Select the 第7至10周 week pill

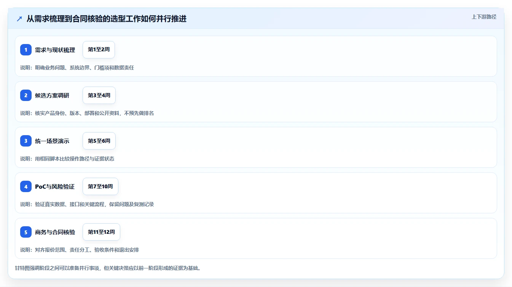tap(100, 186)
